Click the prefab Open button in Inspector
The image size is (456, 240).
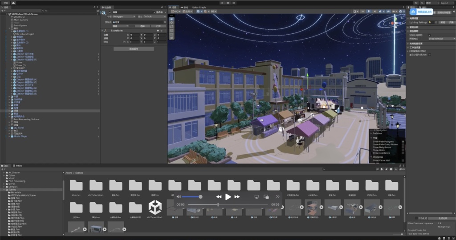(x=159, y=26)
